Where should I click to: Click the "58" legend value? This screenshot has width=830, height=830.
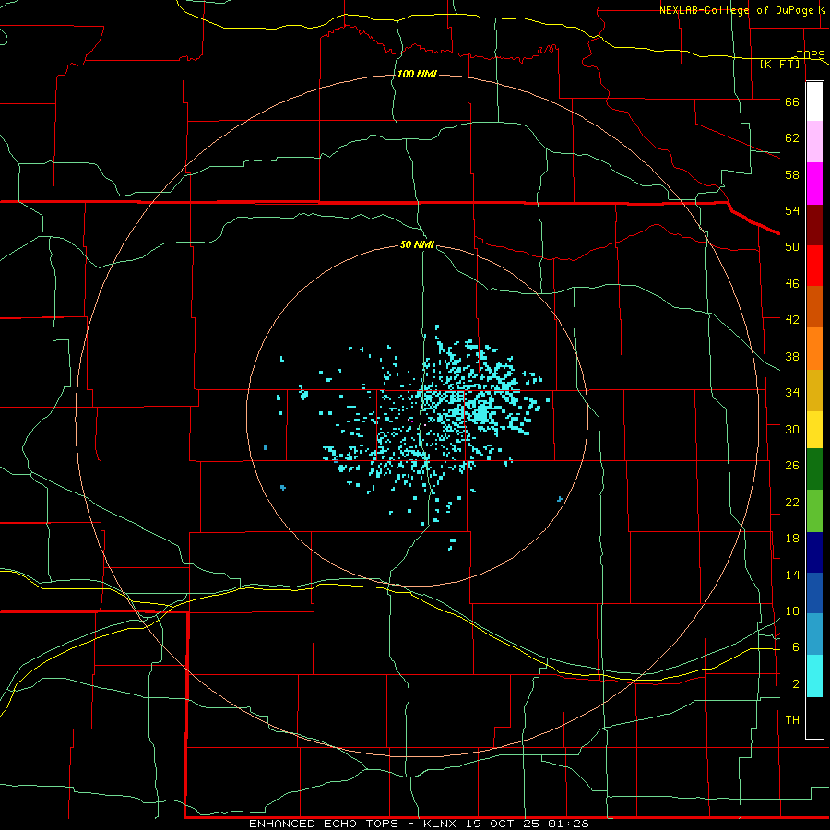pos(792,174)
